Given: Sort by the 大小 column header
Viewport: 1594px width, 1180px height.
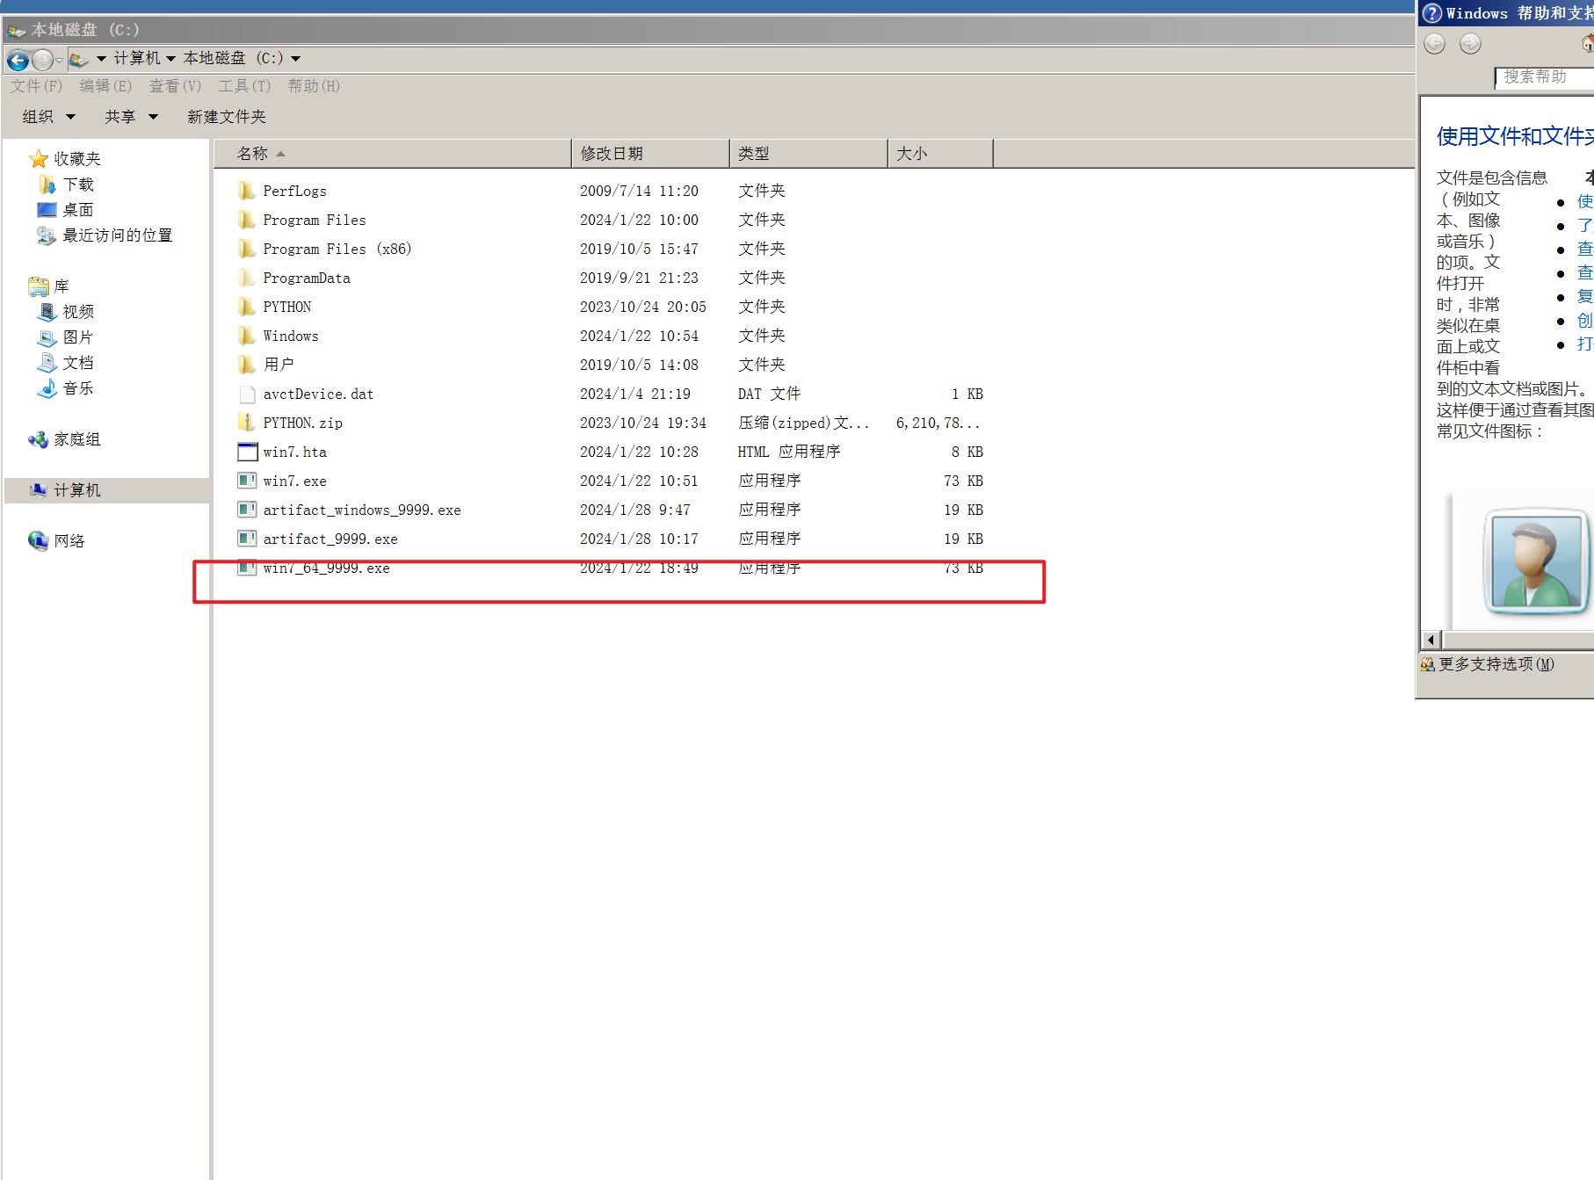Looking at the screenshot, I should (x=940, y=154).
